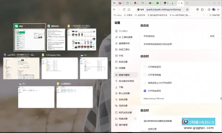Screen dimensions: 222x133
Task: Open 自动填充和密码 settings
Action: pyautogui.click(x=126, y=81)
